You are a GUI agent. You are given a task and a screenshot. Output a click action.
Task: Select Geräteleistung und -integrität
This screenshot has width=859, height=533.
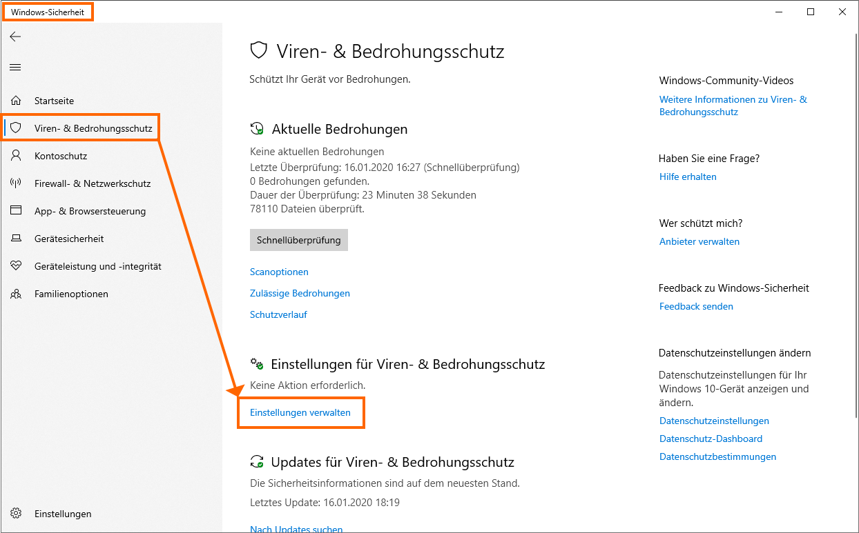click(x=98, y=266)
